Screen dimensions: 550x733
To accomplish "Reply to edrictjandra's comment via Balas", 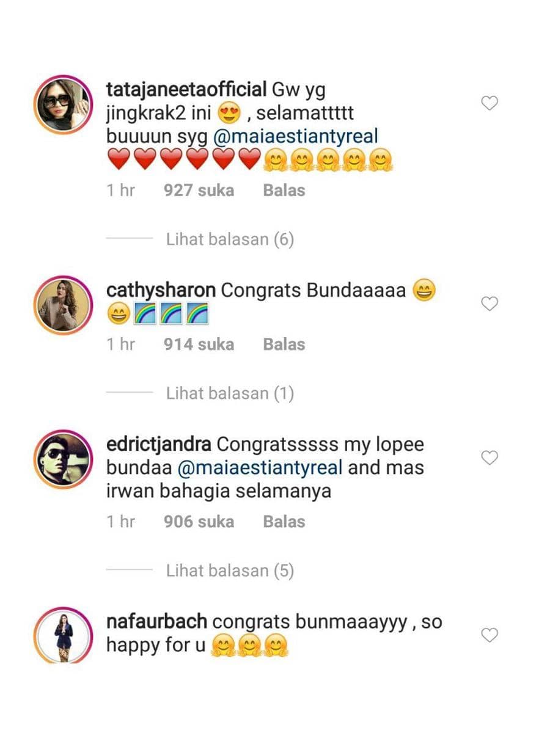I will click(284, 522).
